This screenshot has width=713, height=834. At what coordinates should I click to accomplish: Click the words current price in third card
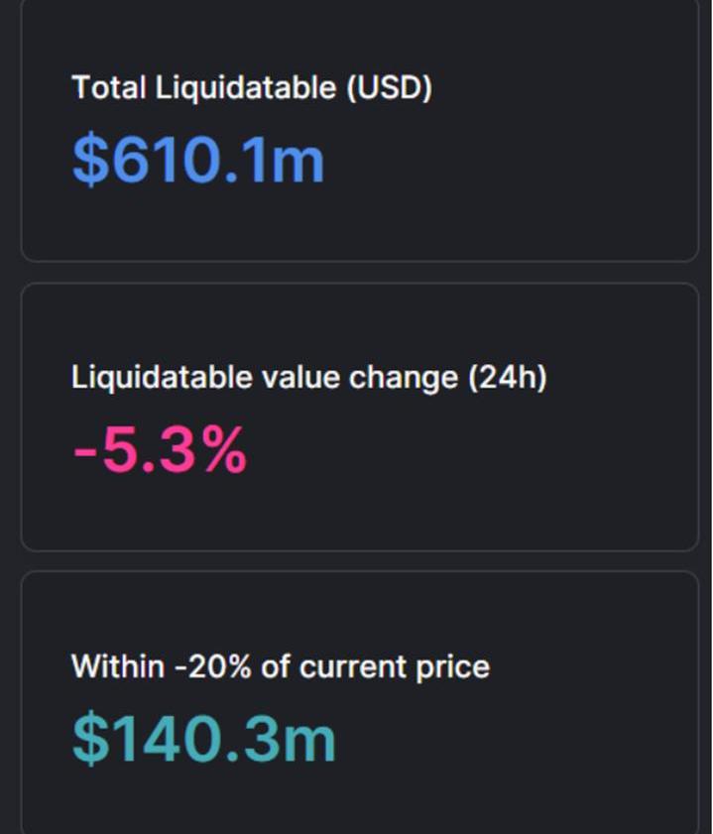point(394,668)
